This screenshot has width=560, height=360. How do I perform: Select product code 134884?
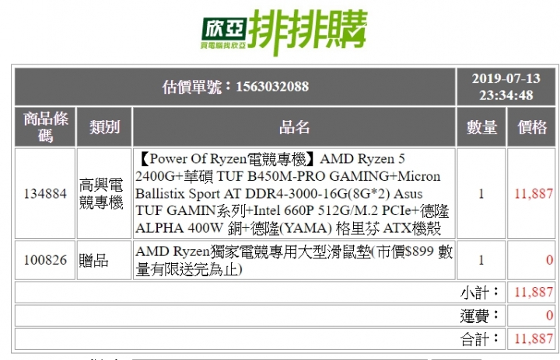pyautogui.click(x=45, y=193)
